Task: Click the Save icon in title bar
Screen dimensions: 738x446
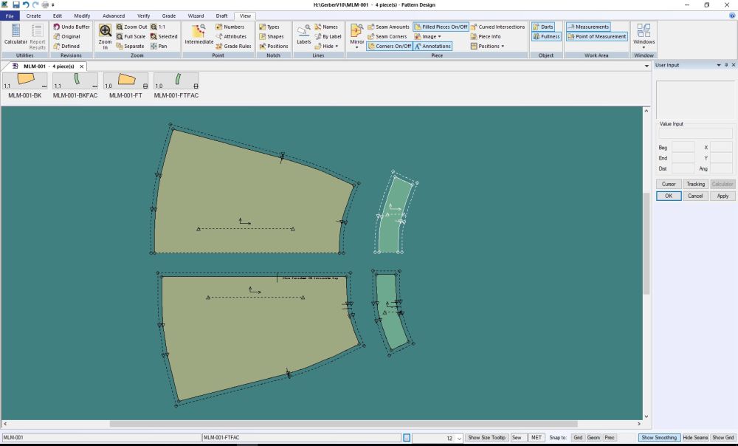Action: pyautogui.click(x=16, y=4)
